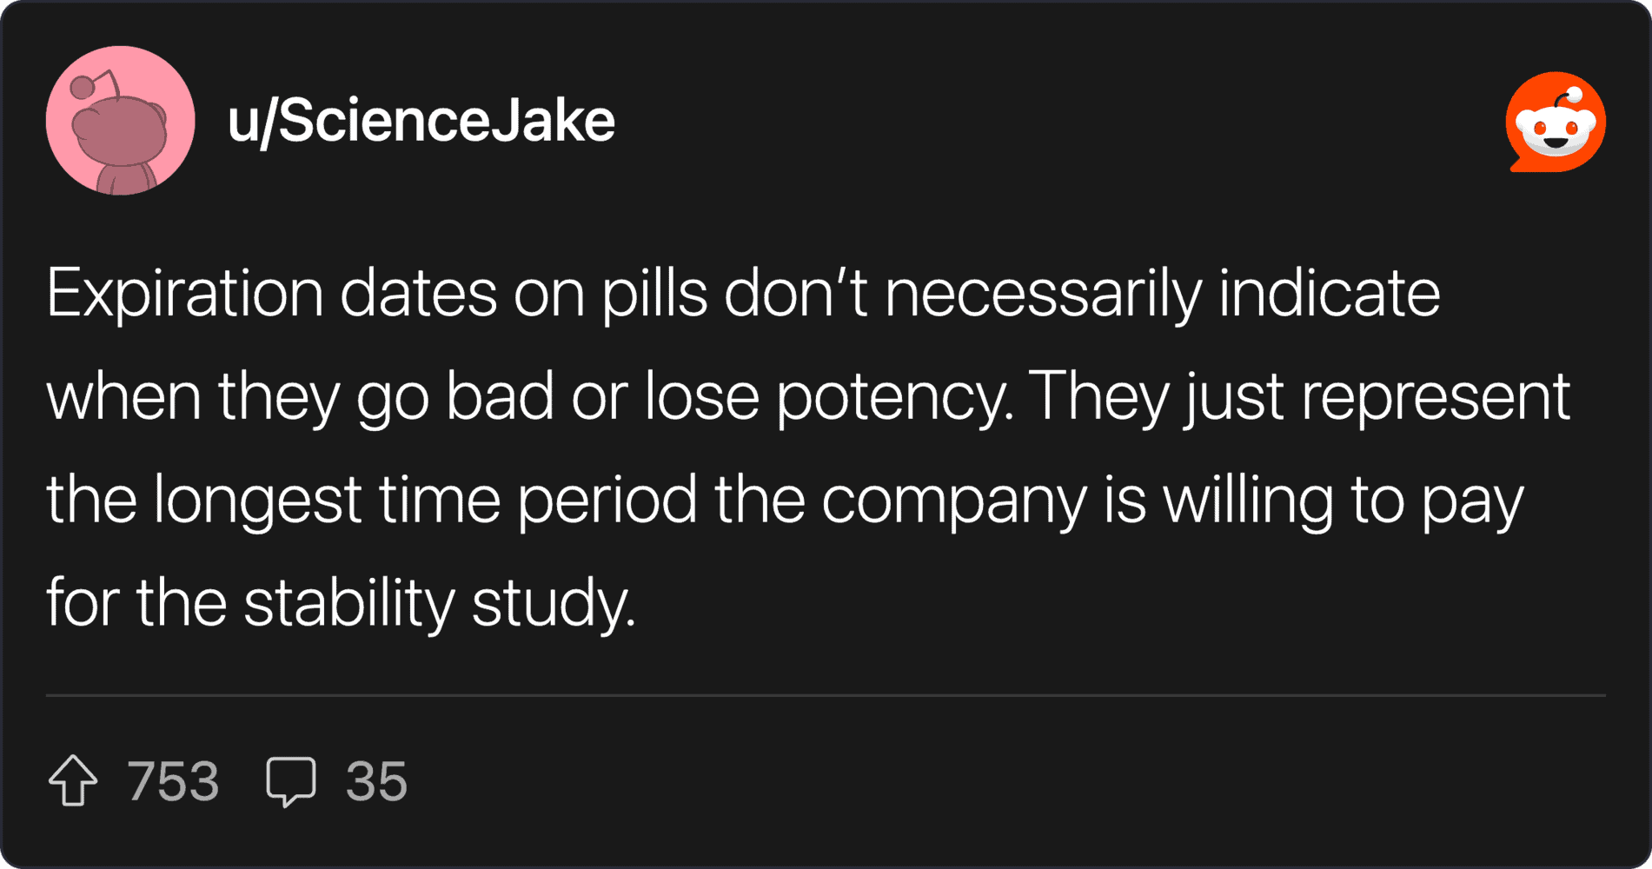The width and height of the screenshot is (1652, 869).
Task: Click the horizontal divider above the vote counts
Action: (826, 695)
